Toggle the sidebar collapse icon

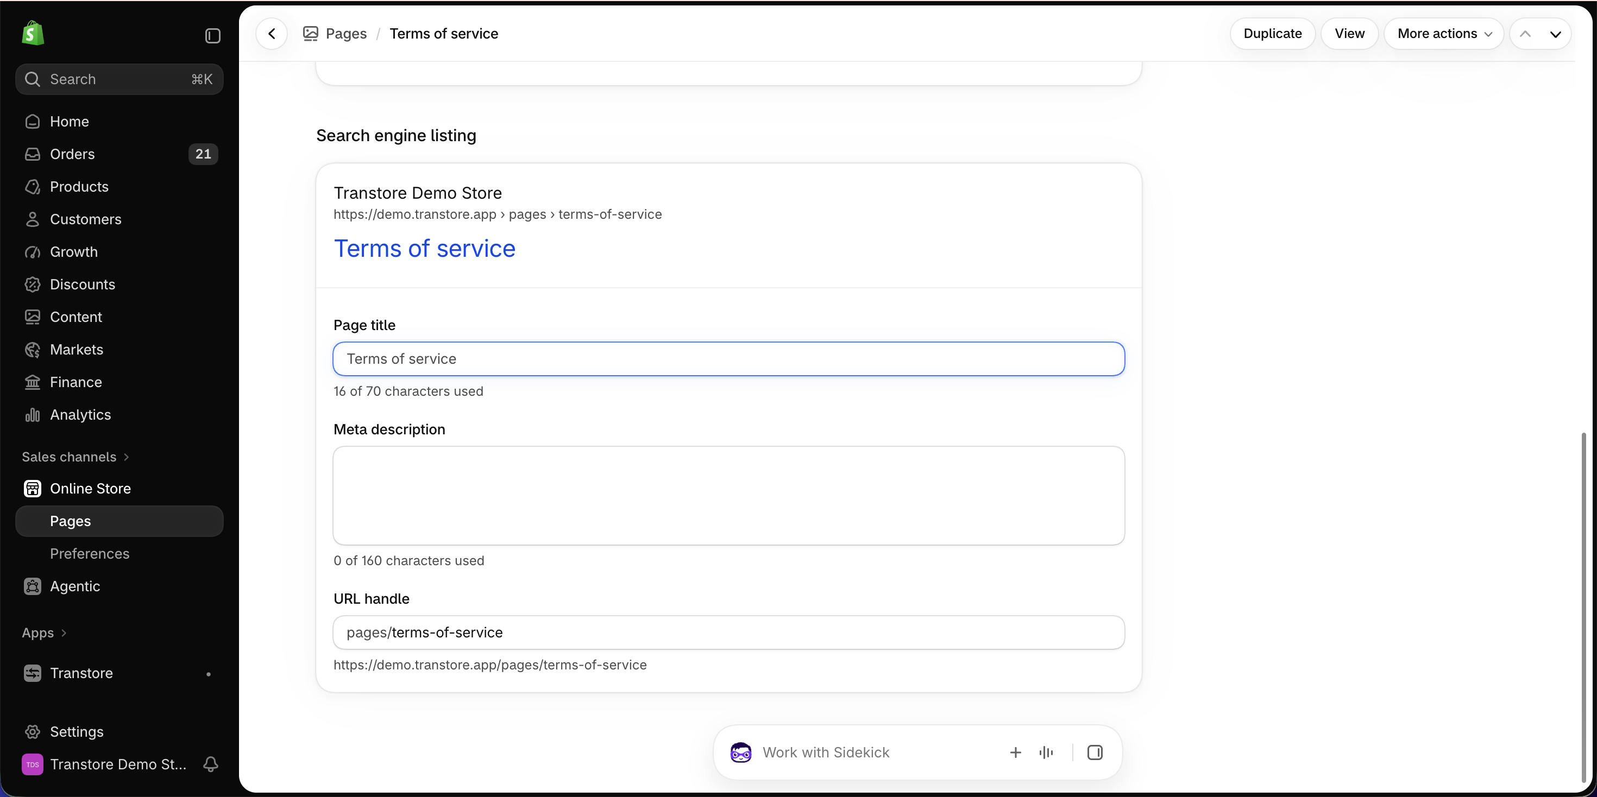click(212, 36)
